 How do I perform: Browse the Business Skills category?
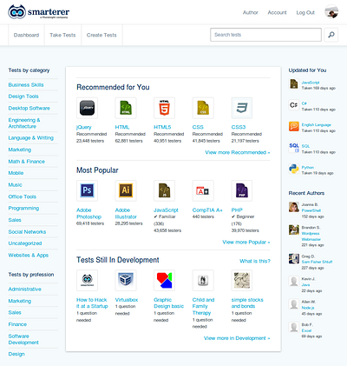tap(26, 84)
